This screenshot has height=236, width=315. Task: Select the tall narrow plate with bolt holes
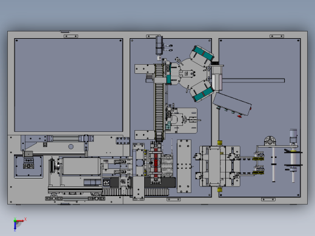point(184,166)
